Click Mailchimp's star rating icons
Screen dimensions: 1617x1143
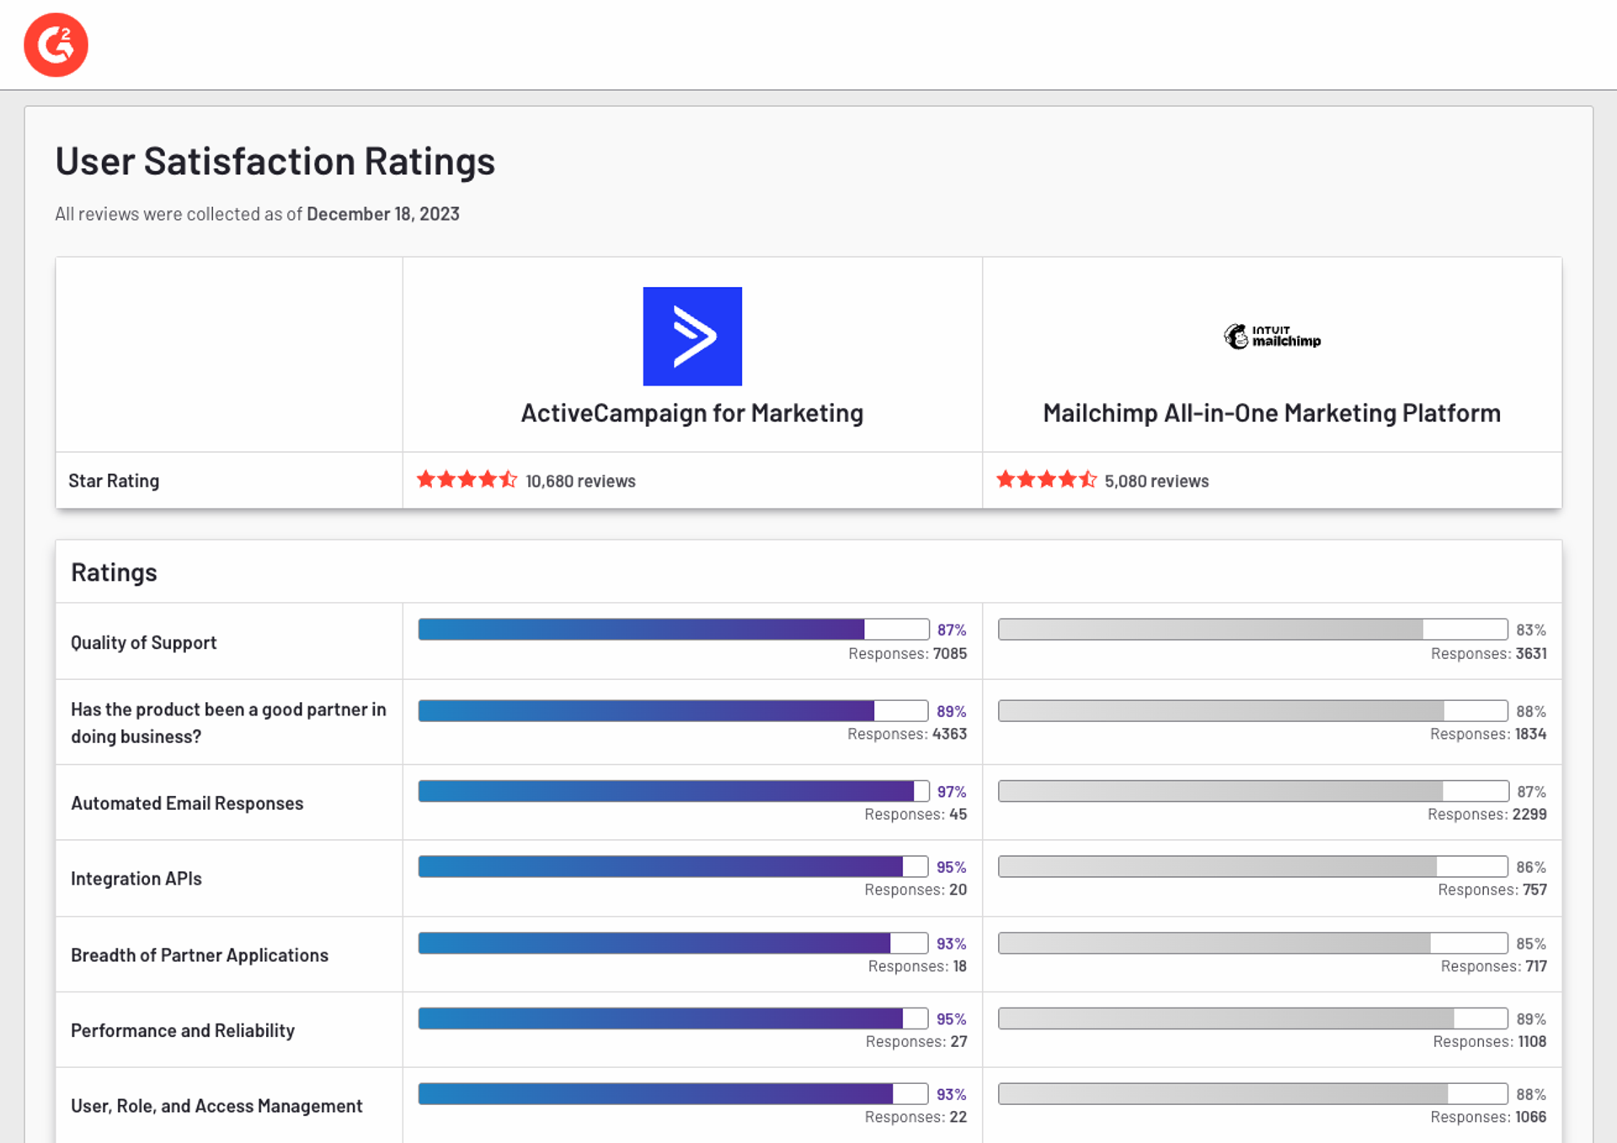1046,480
